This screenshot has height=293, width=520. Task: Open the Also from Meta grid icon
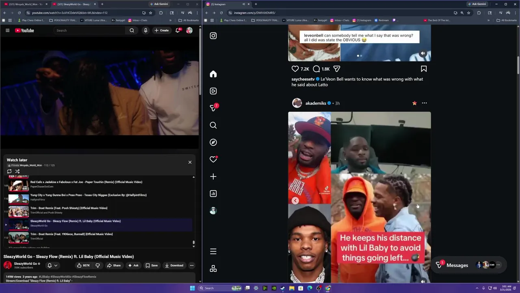213,269
